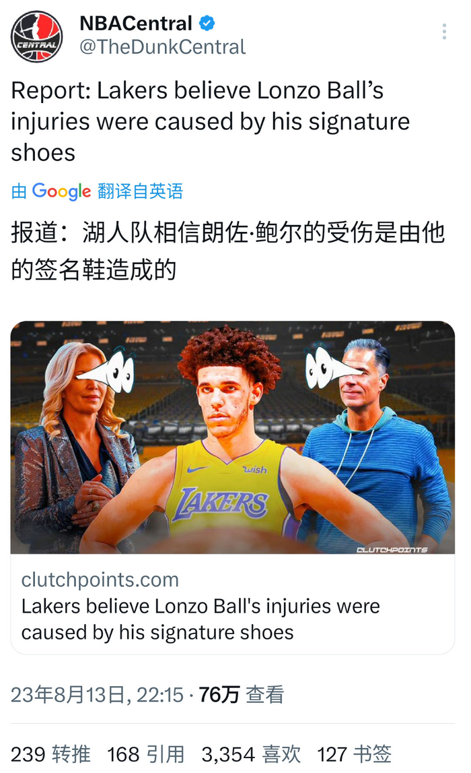Open NBACentral profile avatar
This screenshot has width=471, height=773.
(37, 37)
